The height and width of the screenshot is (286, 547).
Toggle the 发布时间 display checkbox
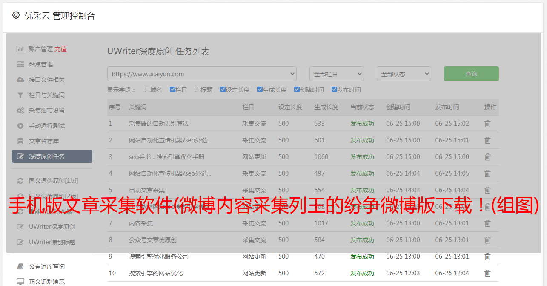coord(334,90)
